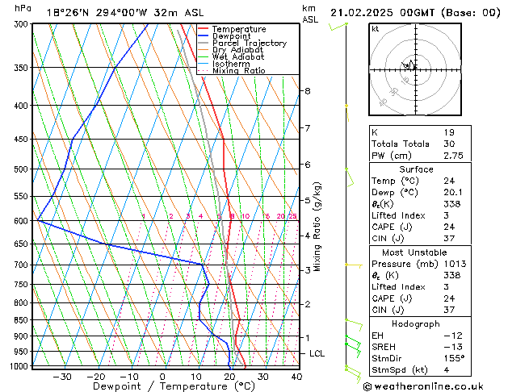Click the "400" hPa pressure axis label
This screenshot has width=508, height=392.
pyautogui.click(x=23, y=106)
